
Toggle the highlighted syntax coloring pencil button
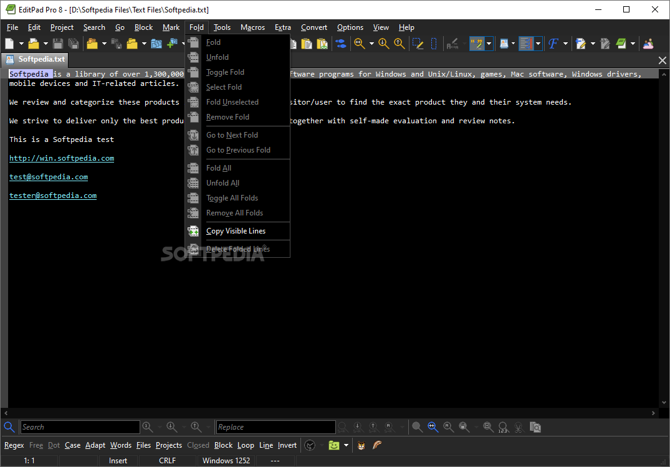476,44
